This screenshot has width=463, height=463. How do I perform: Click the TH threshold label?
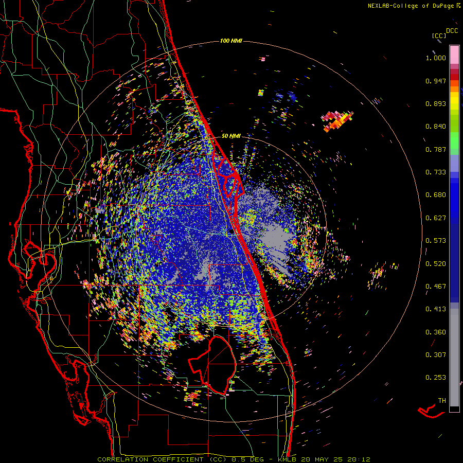[x=442, y=401]
